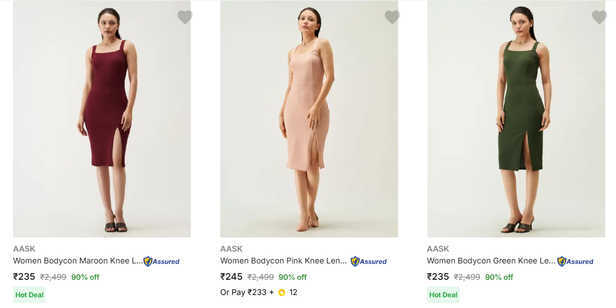
Task: Click ₹245 price of pink dress
Action: (231, 276)
